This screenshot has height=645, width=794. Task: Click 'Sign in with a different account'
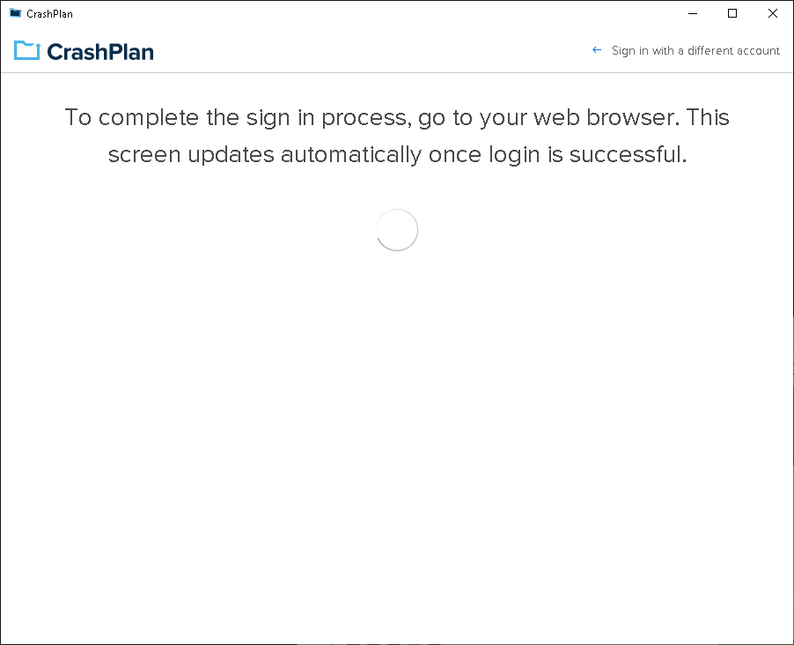[695, 51]
